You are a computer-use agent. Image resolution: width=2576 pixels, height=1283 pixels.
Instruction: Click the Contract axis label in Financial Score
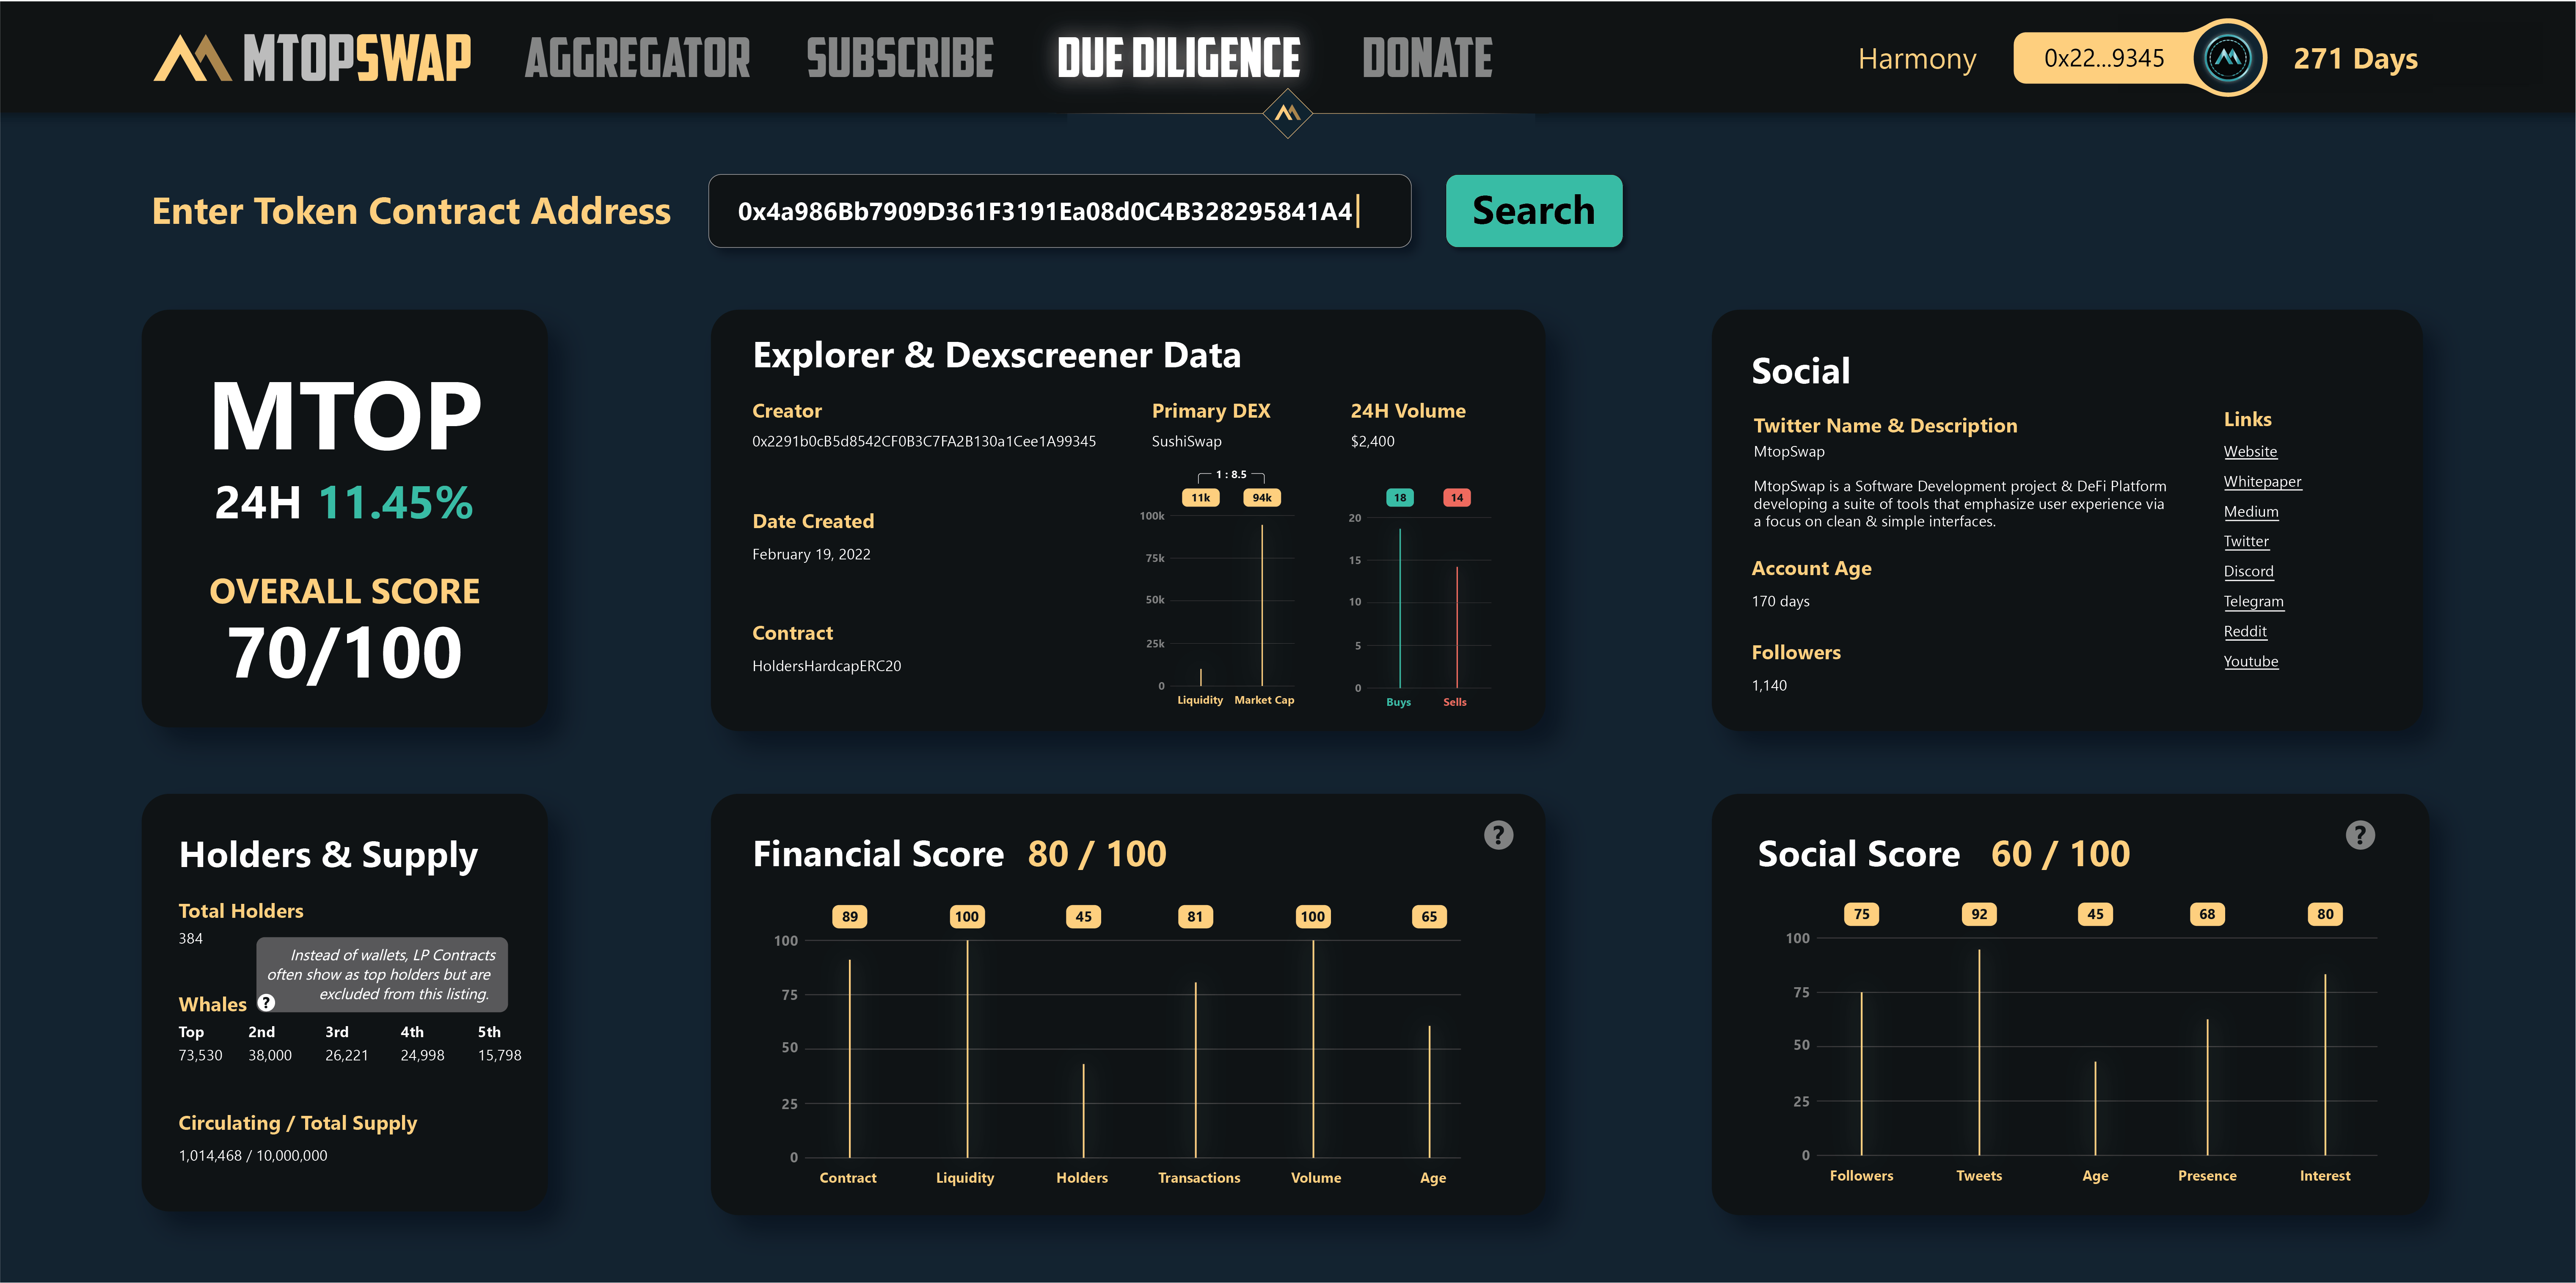tap(848, 1178)
